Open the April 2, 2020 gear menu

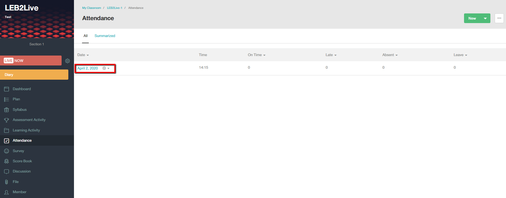106,68
